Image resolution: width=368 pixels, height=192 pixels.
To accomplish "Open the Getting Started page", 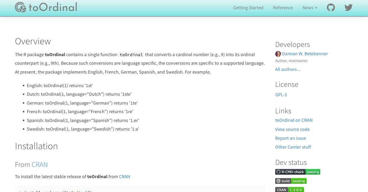I will [x=248, y=8].
